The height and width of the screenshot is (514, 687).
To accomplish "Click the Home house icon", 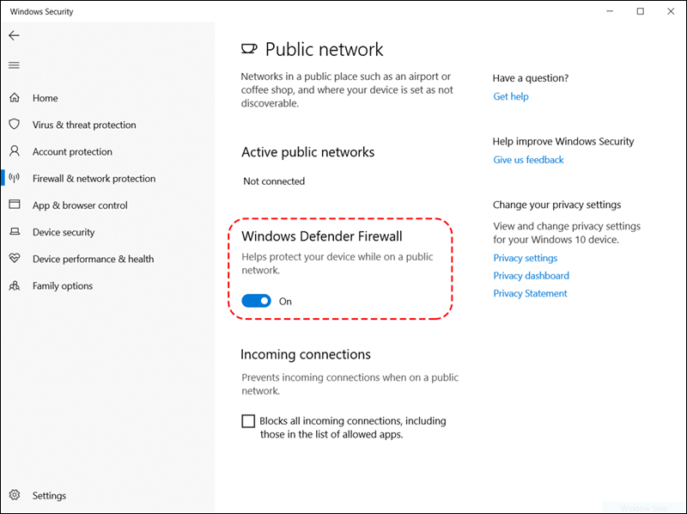I will pyautogui.click(x=15, y=97).
